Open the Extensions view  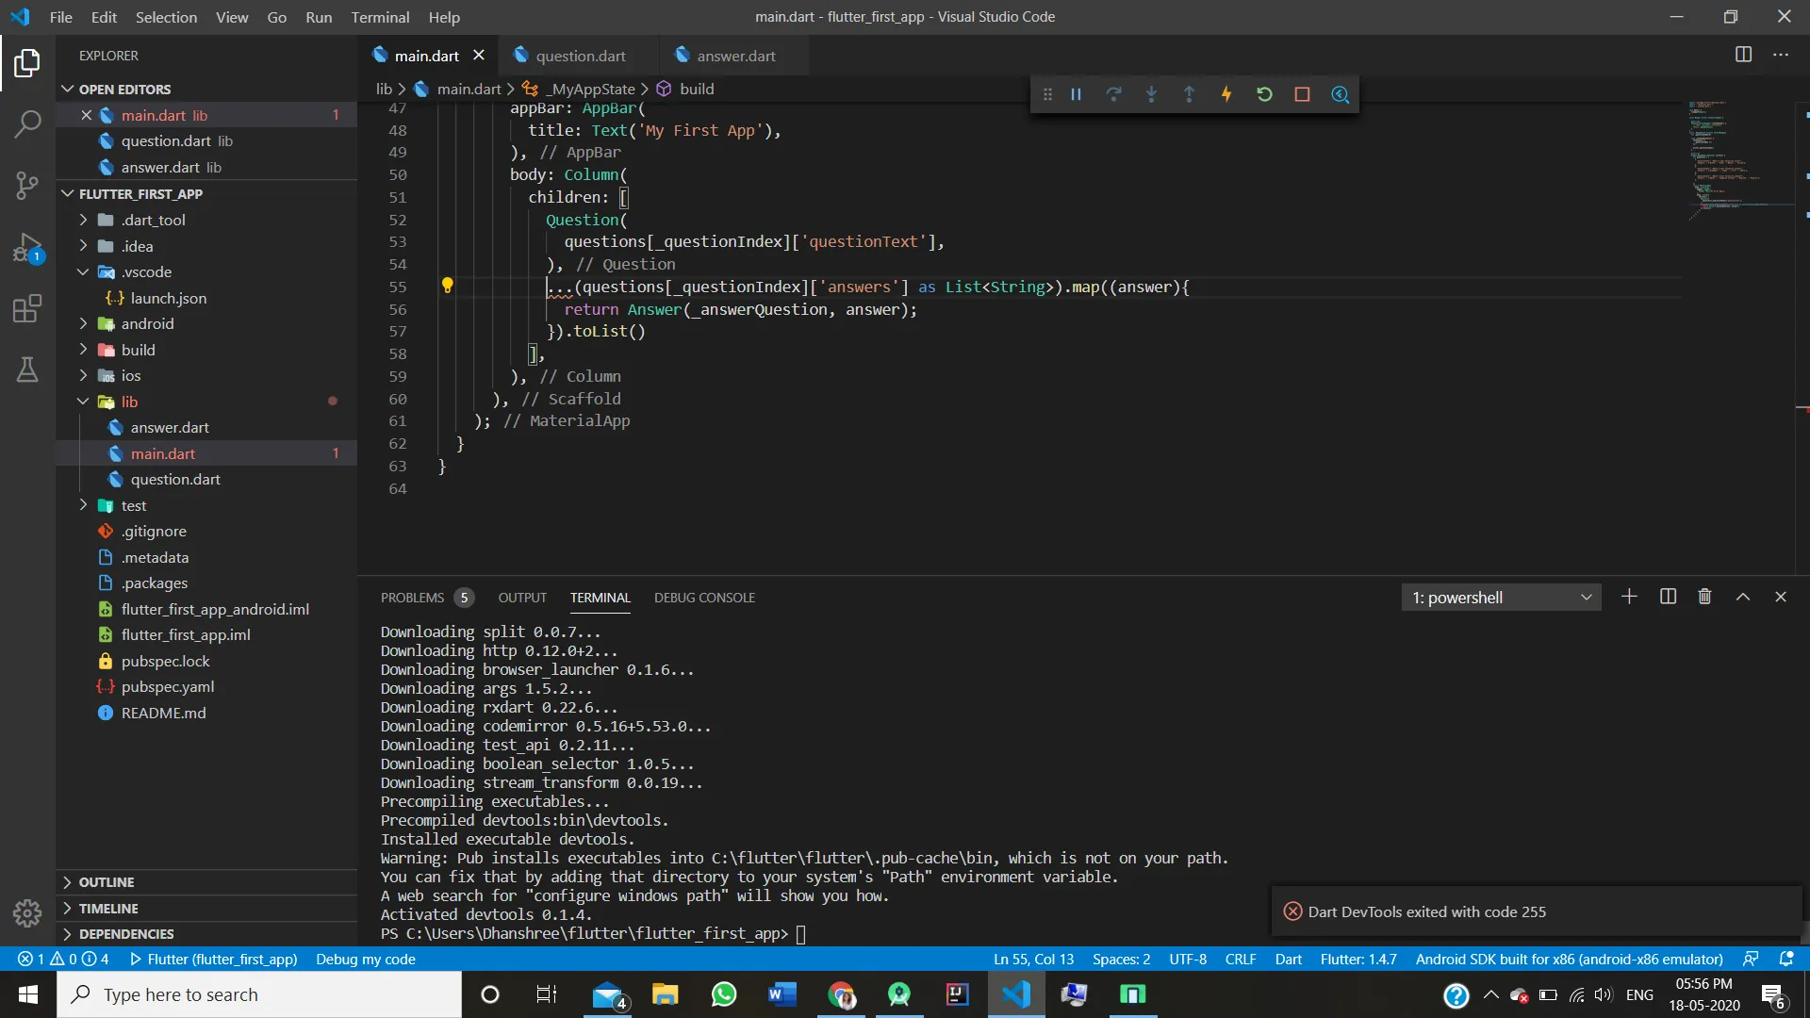[27, 309]
